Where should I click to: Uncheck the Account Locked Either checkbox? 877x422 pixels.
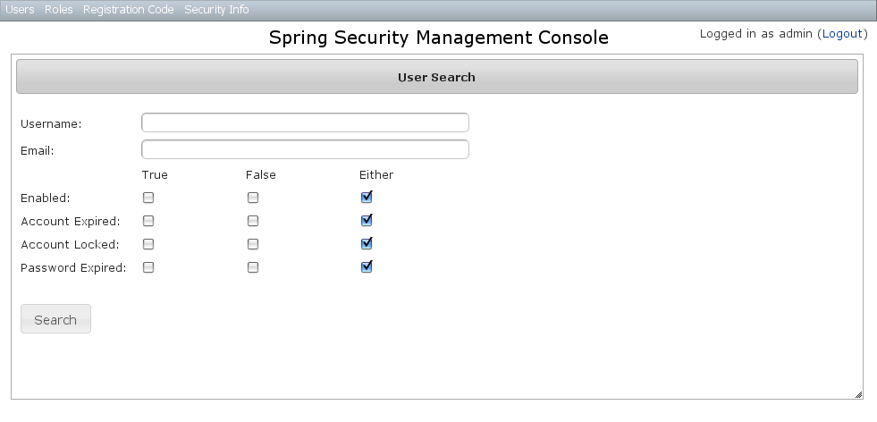pos(367,243)
